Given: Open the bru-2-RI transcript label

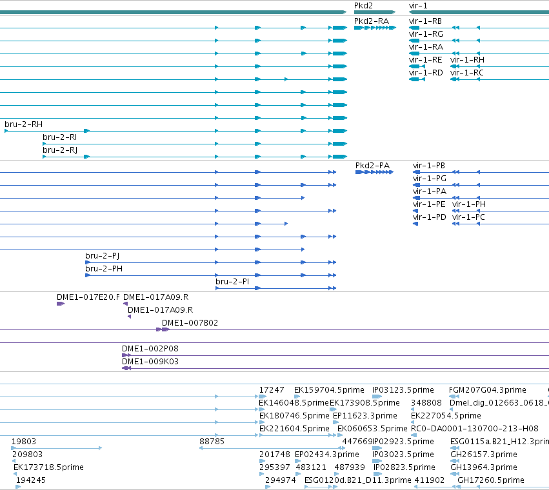Looking at the screenshot, I should (x=59, y=137).
